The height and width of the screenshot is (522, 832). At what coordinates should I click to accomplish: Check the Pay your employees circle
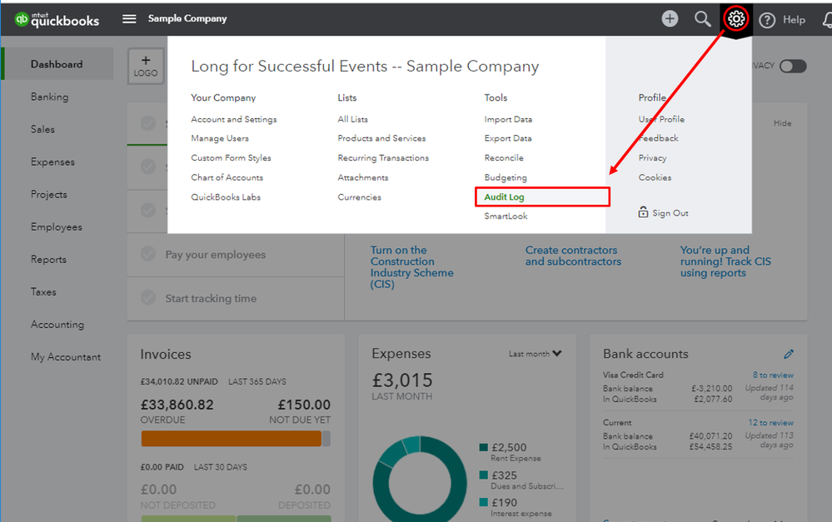coord(148,255)
